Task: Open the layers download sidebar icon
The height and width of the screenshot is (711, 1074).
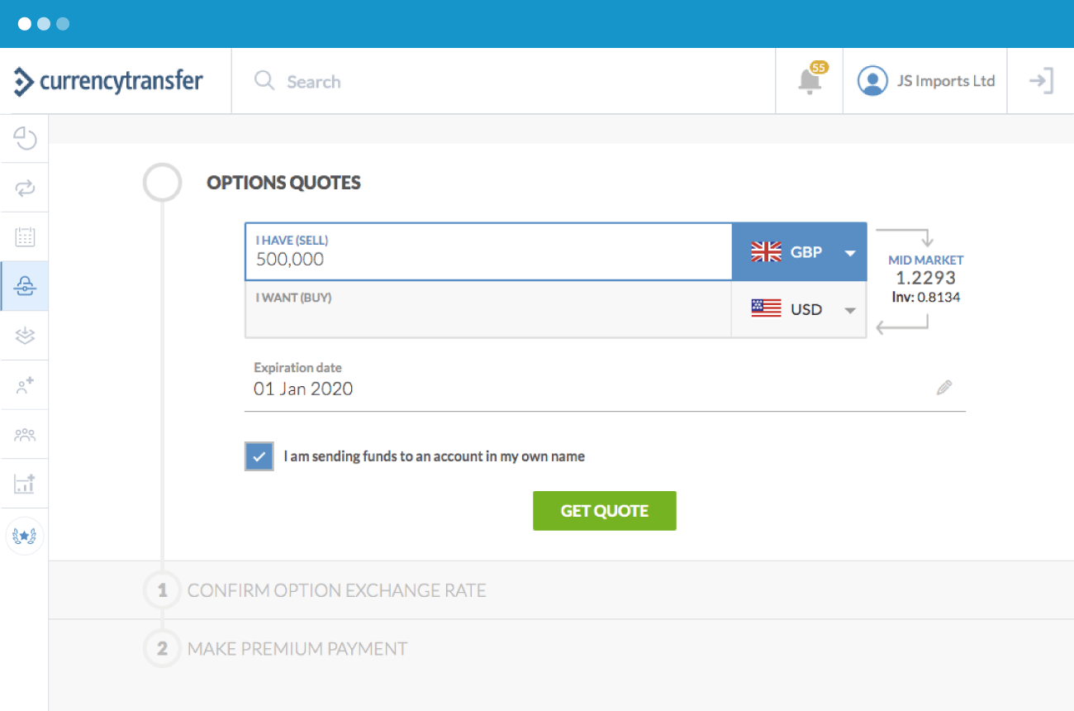Action: pyautogui.click(x=25, y=336)
